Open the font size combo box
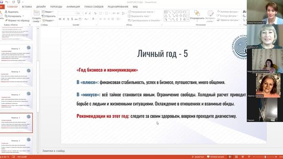Screen dimensions: 283x159 80,13
